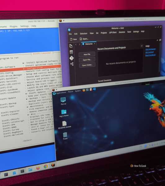
Task: Click the Kate app icon in the title bar
Action: [69, 30]
